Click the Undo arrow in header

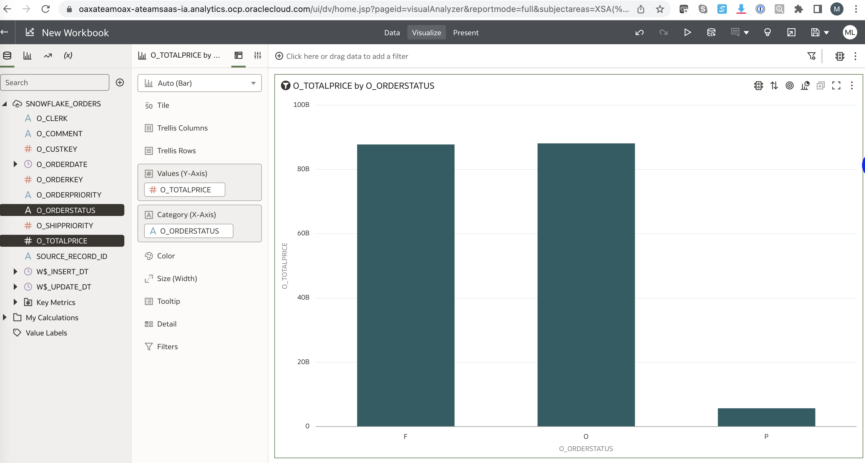639,33
